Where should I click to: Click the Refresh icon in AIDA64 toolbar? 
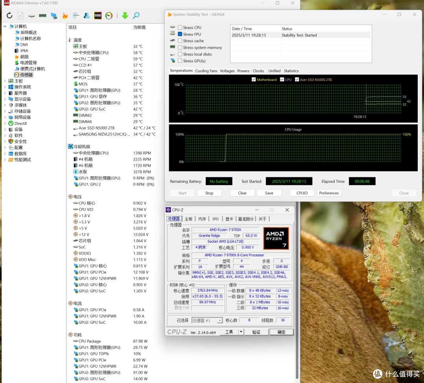pyautogui.click(x=9, y=15)
